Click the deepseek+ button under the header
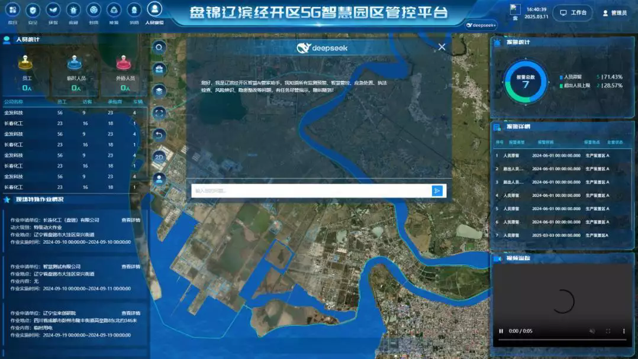This screenshot has height=359, width=638. click(481, 25)
